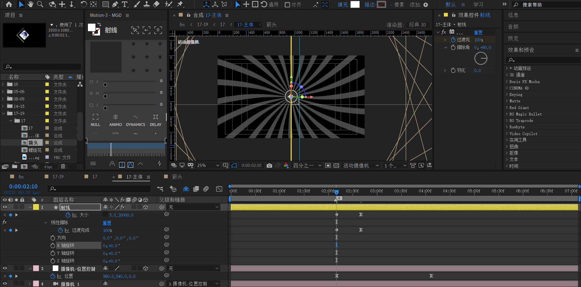Select the Hand tool in top toolbar
This screenshot has width=581, height=287.
point(30,4)
